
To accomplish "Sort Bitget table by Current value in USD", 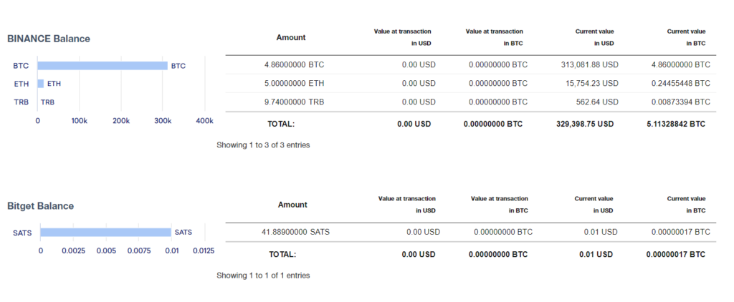I will 594,205.
